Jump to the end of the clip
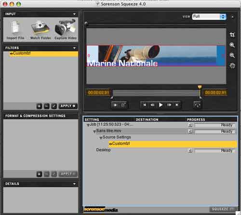This screenshot has width=241, height=215. [177, 105]
